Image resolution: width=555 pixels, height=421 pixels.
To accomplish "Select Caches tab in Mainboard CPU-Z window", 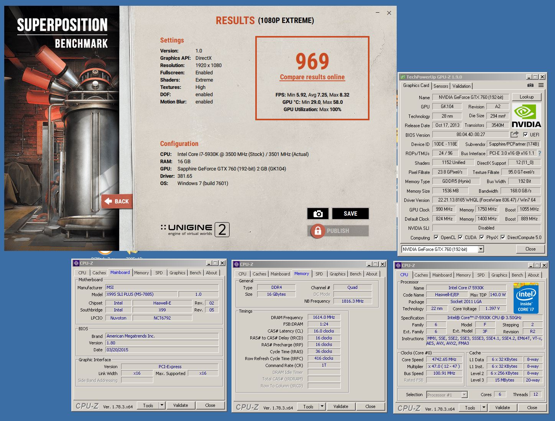I will [x=99, y=273].
